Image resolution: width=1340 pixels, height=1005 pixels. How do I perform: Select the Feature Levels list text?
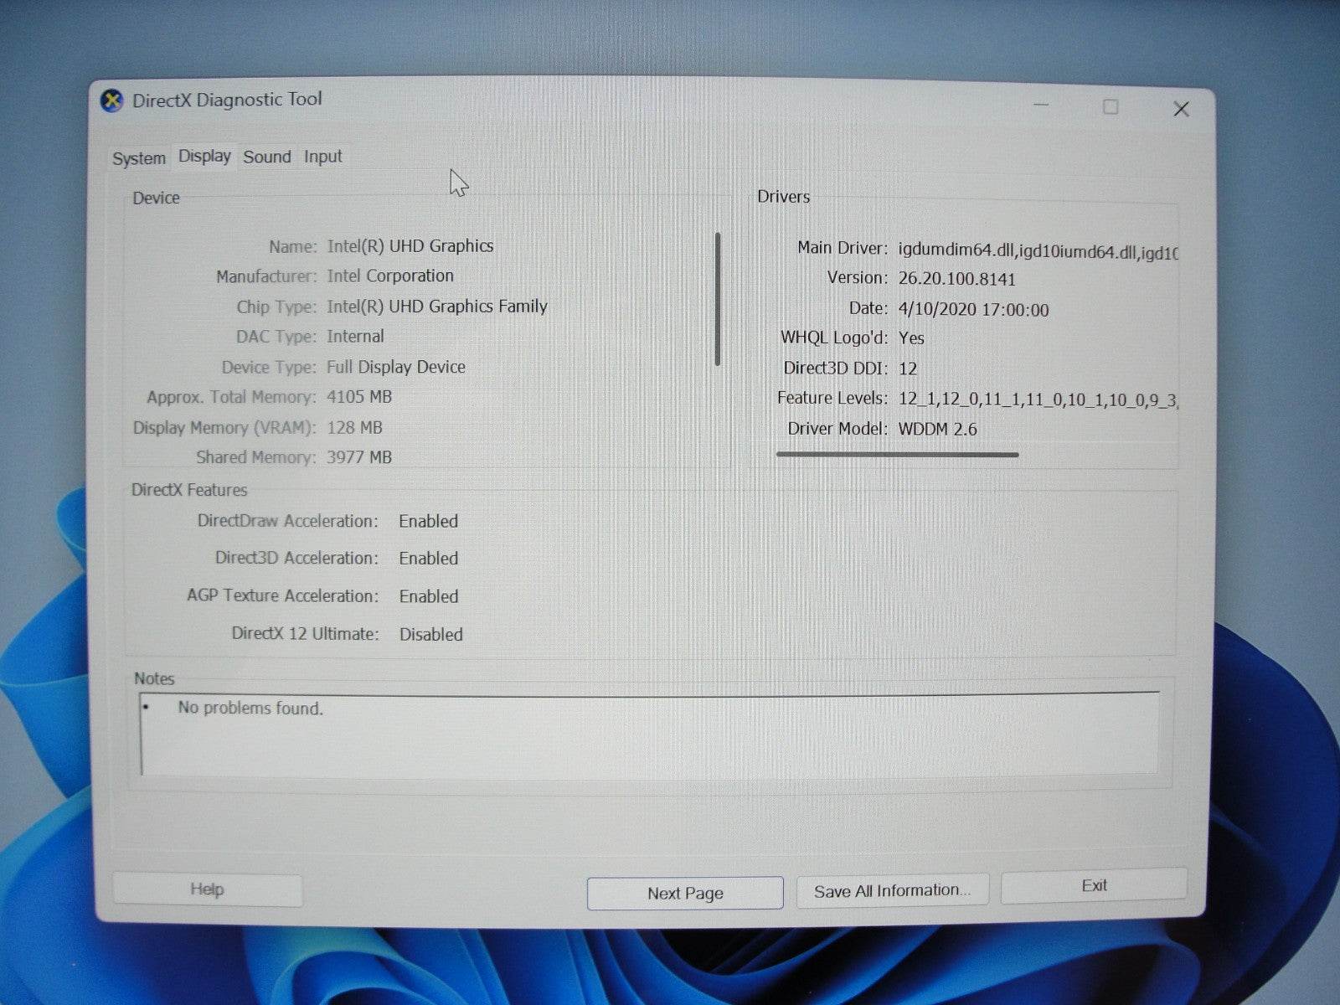pyautogui.click(x=1038, y=399)
